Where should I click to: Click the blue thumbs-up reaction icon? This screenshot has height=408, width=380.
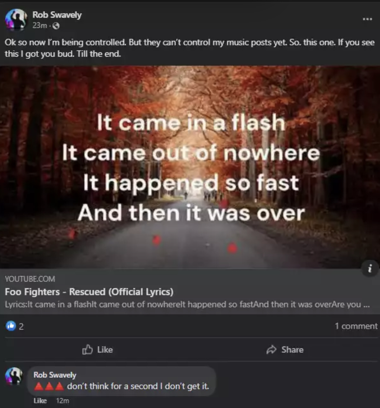click(x=11, y=326)
